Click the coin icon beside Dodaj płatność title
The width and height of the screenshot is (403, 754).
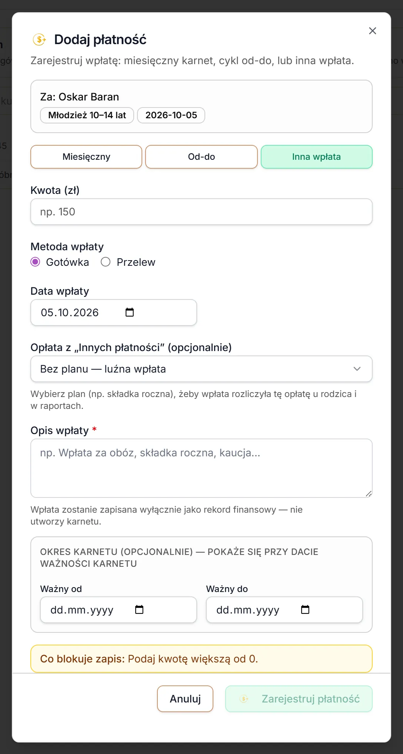pos(40,39)
